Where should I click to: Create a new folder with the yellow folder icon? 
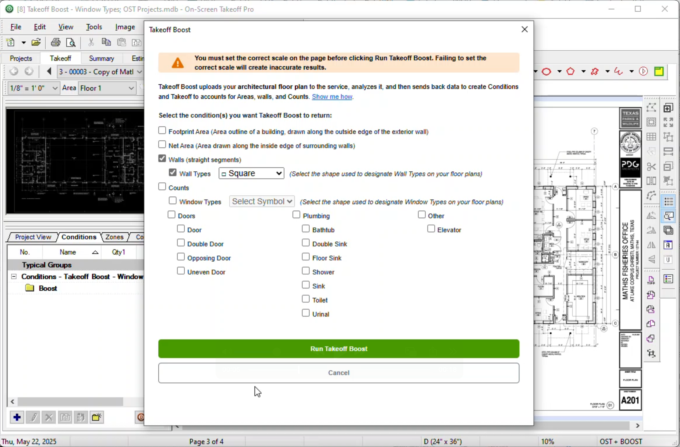coord(97,417)
